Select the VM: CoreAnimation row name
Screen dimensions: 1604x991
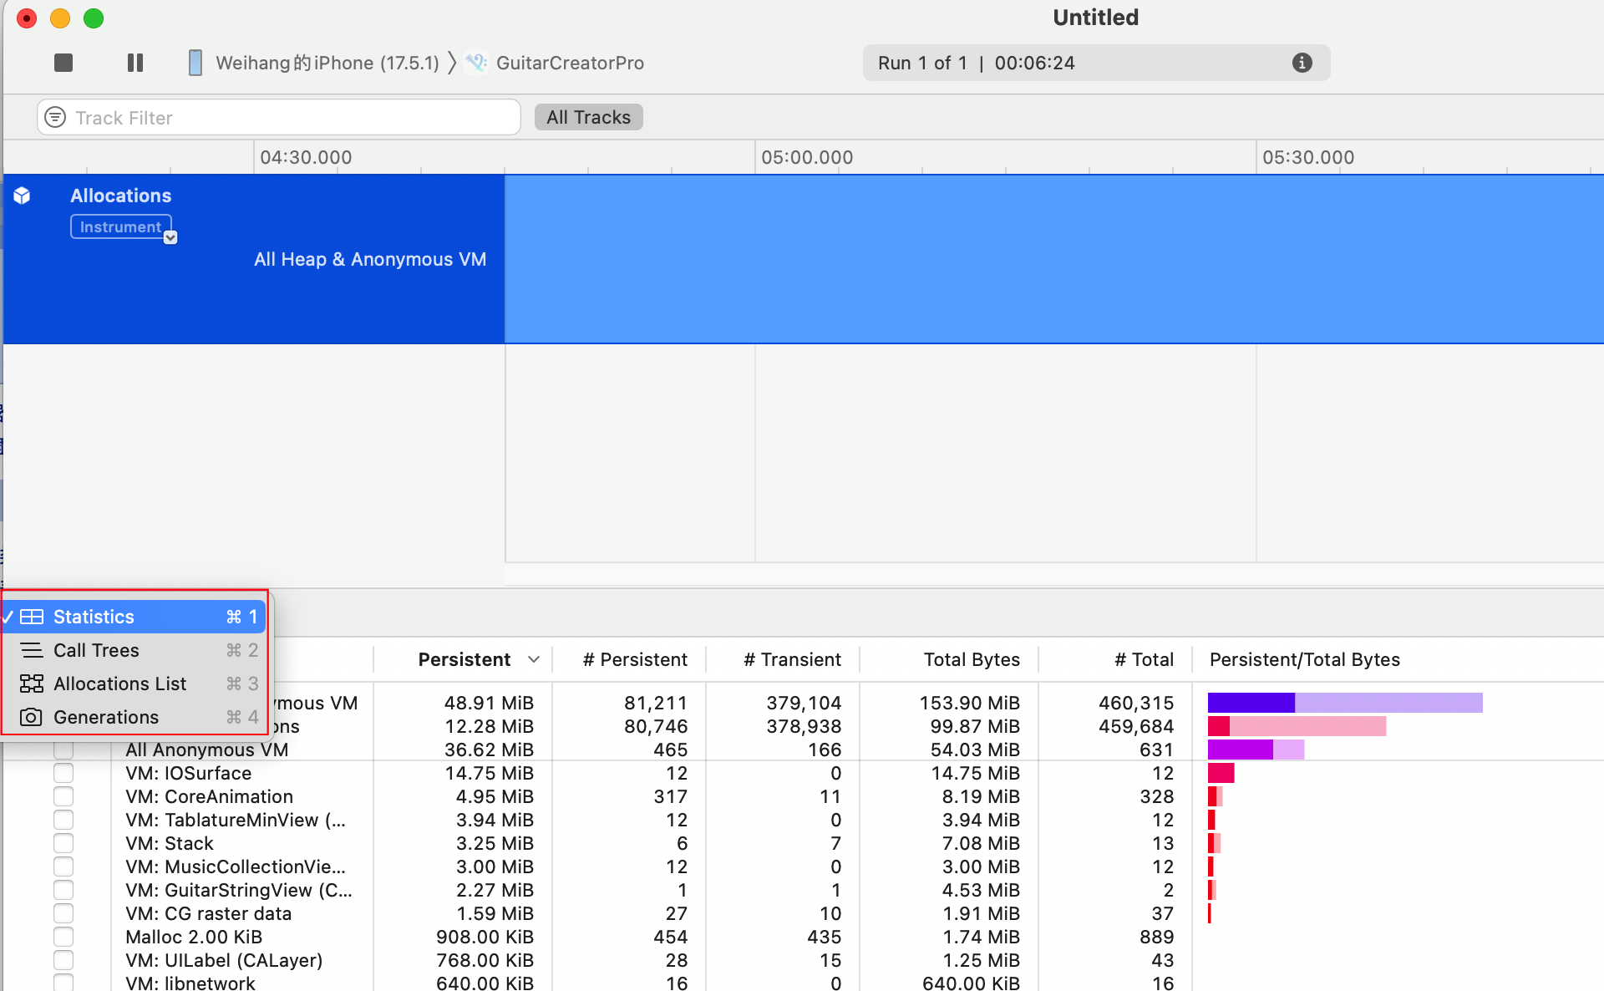[209, 796]
